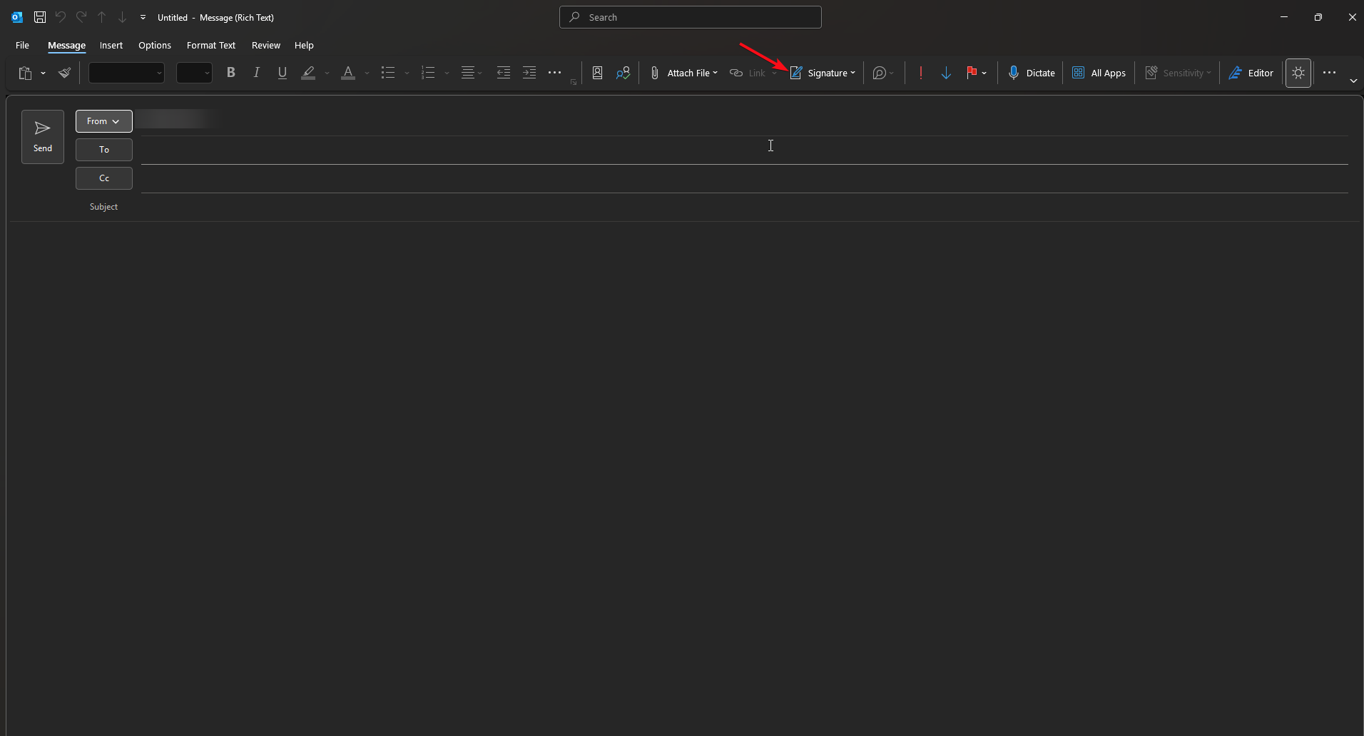Open All Apps in the ribbon
Image resolution: width=1364 pixels, height=736 pixels.
click(1099, 73)
